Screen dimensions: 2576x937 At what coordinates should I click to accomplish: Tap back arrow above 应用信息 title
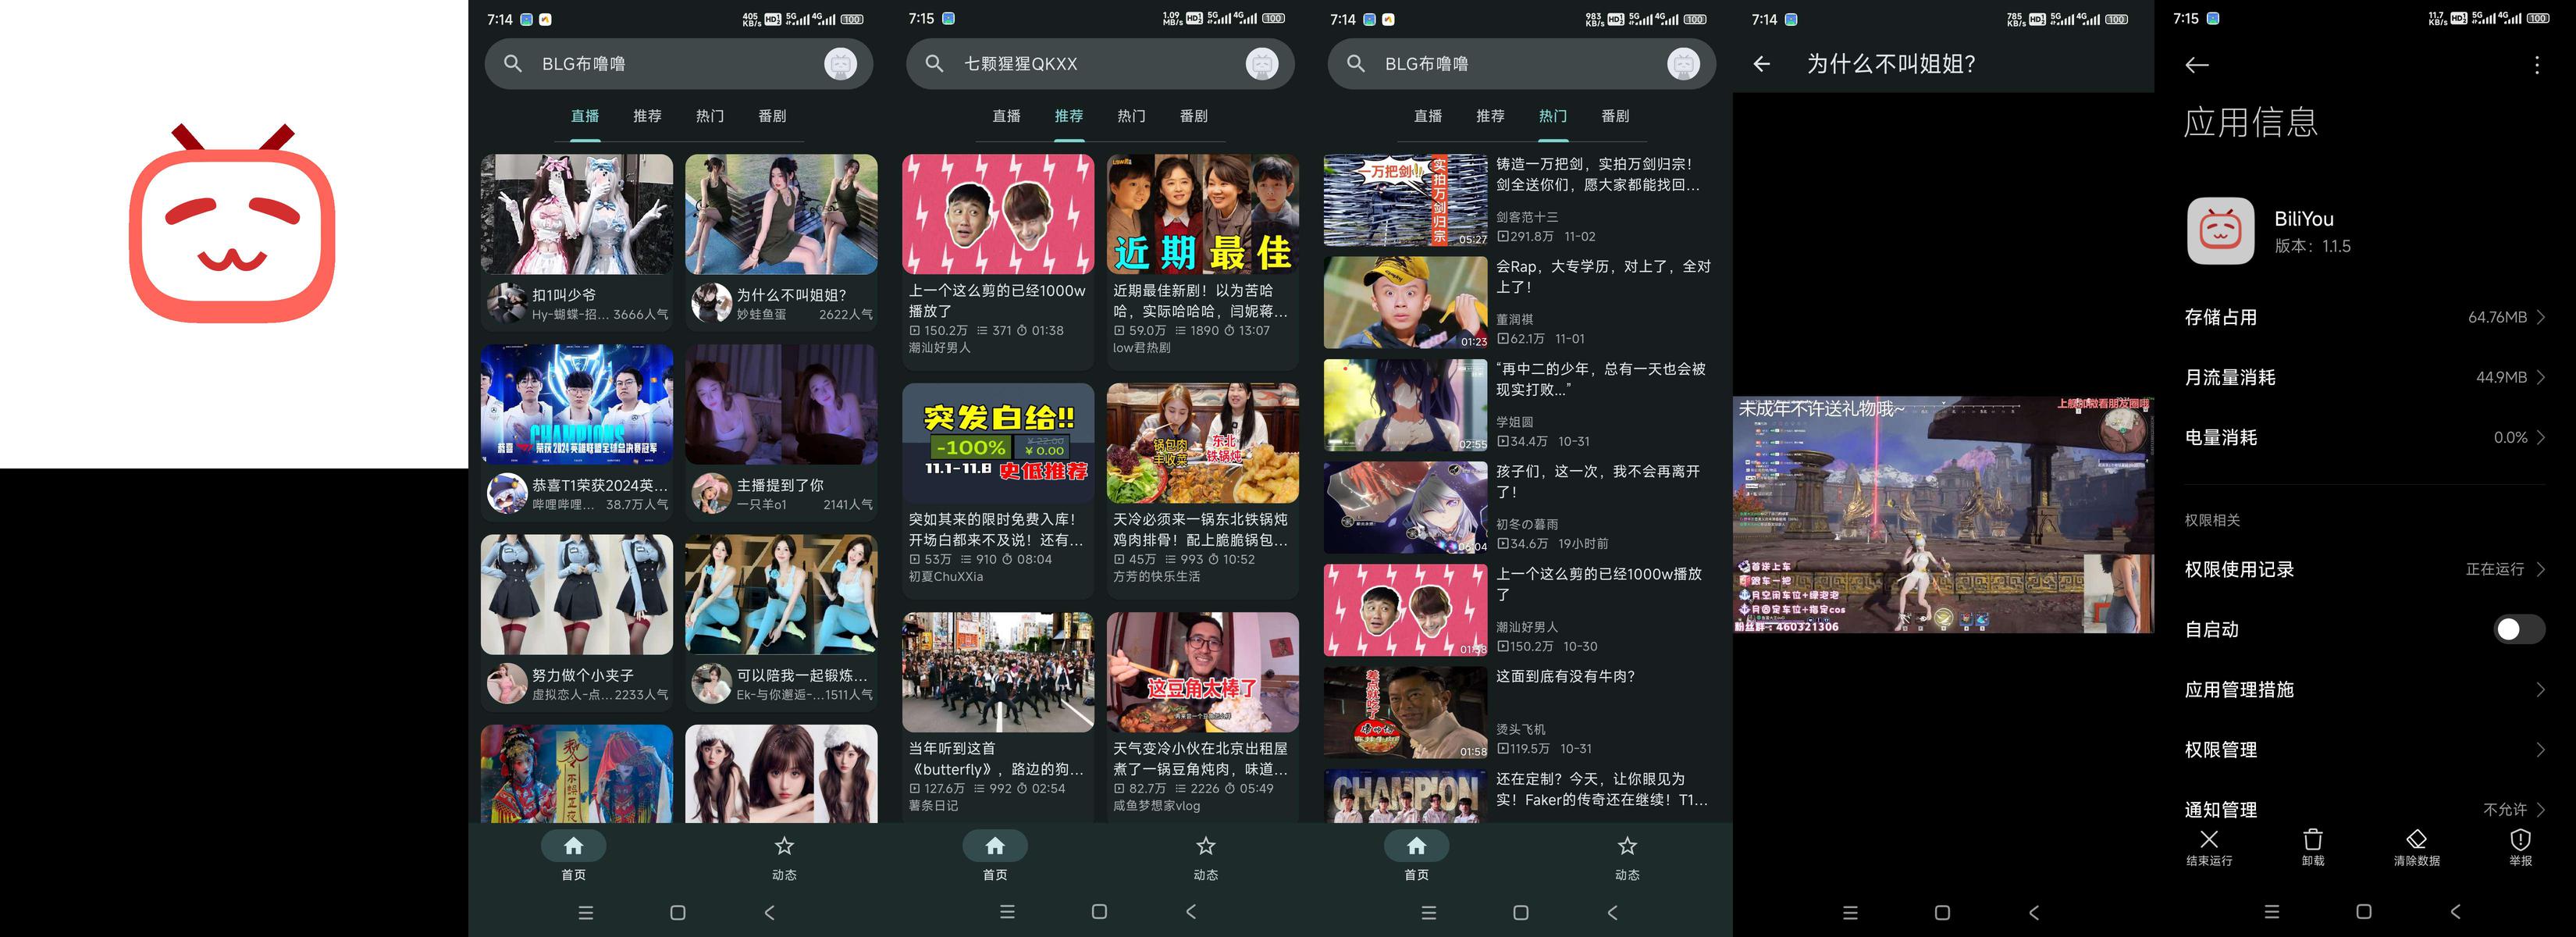click(x=2197, y=65)
